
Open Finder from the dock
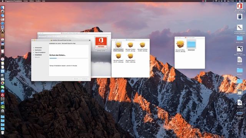tap(3, 8)
